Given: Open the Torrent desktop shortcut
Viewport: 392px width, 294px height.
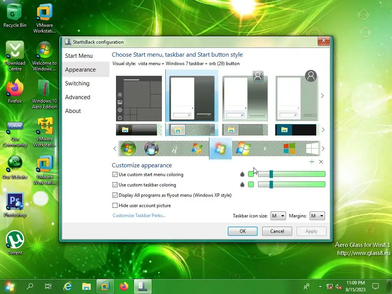Looking at the screenshot, I should (15, 242).
